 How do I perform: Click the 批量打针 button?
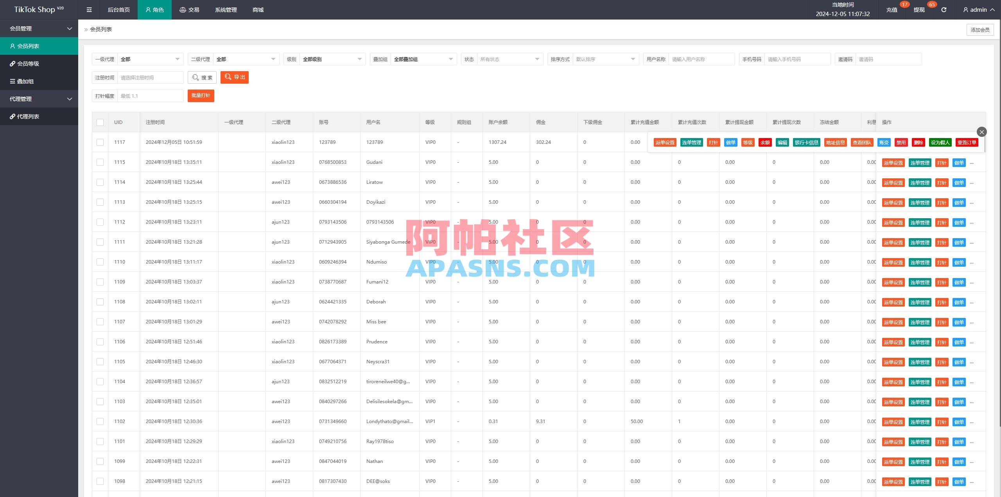pos(201,95)
